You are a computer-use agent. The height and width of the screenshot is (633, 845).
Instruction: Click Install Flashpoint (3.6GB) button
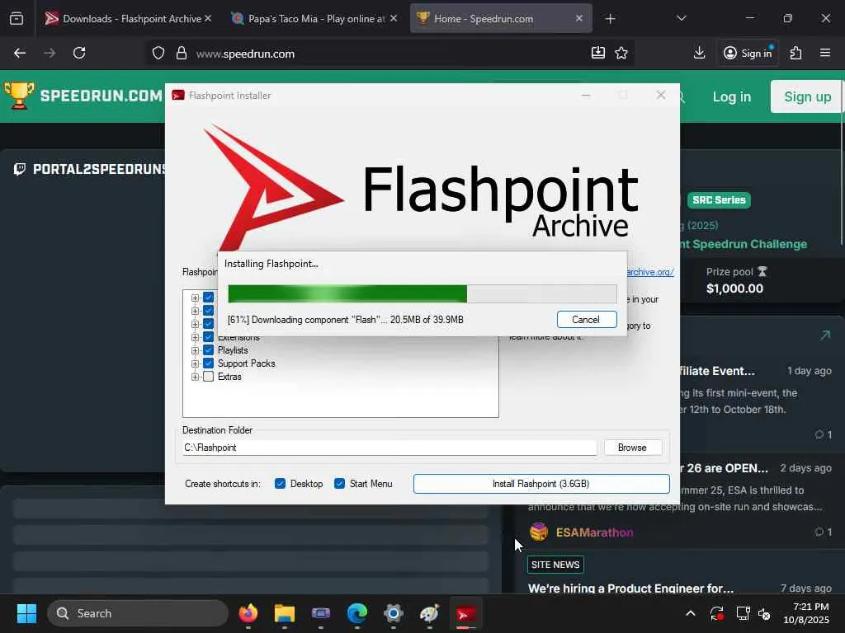541,483
